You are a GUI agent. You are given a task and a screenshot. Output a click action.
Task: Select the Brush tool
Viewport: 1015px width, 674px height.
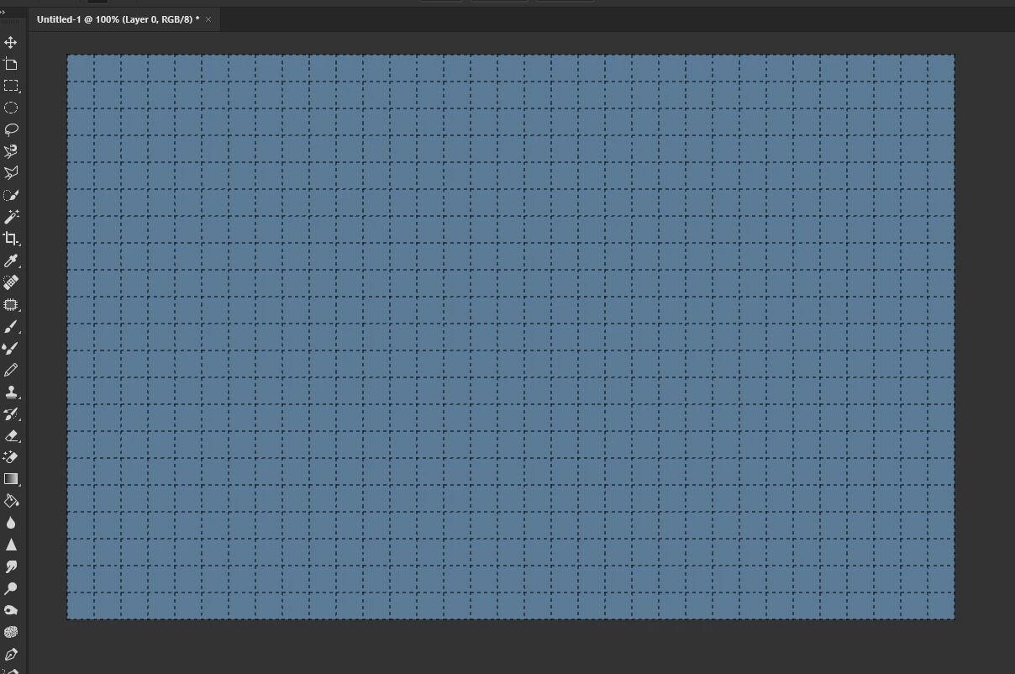[11, 326]
